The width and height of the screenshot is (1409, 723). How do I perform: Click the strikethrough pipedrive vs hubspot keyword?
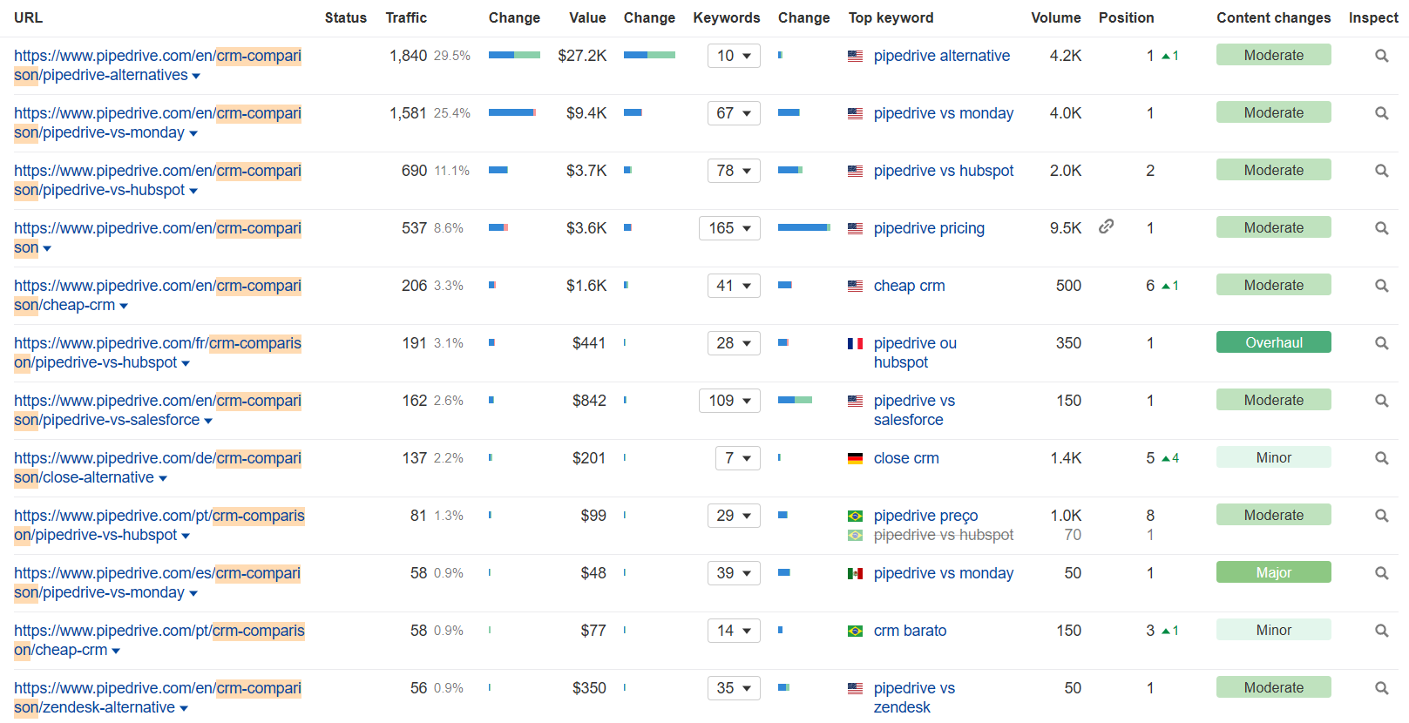(x=944, y=535)
